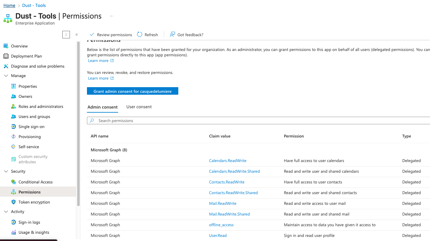Open Contacts.ReadWrite claim value link
The width and height of the screenshot is (430, 241).
pyautogui.click(x=227, y=182)
